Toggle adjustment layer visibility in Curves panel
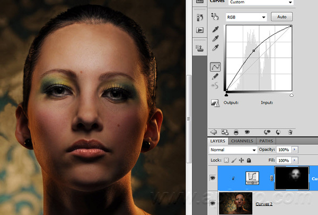Image resolution: width=318 pixels, height=215 pixels. click(x=247, y=133)
